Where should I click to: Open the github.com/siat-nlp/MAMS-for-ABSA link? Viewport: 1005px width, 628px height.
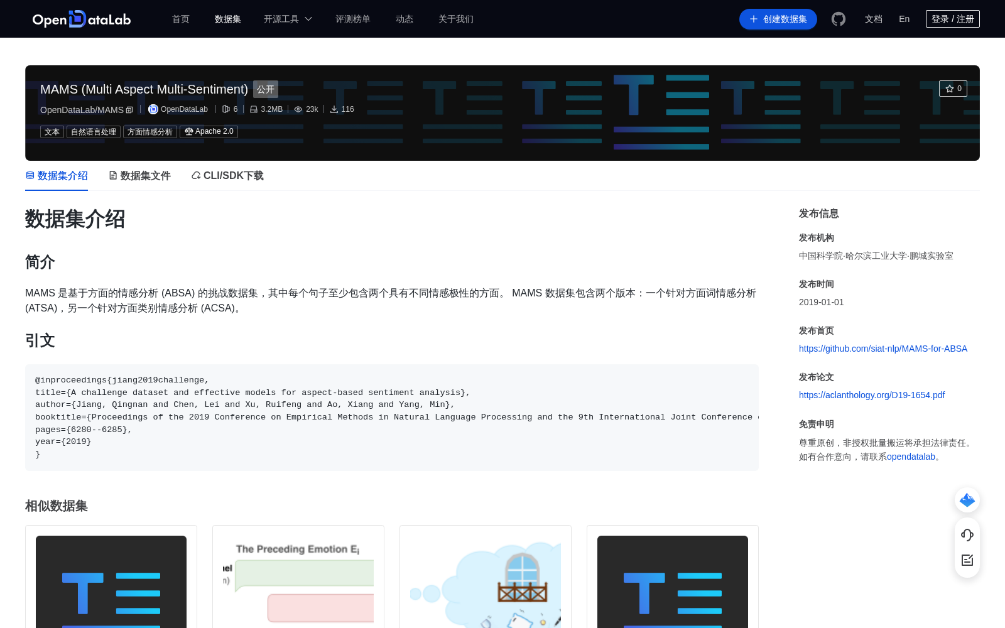pos(883,349)
